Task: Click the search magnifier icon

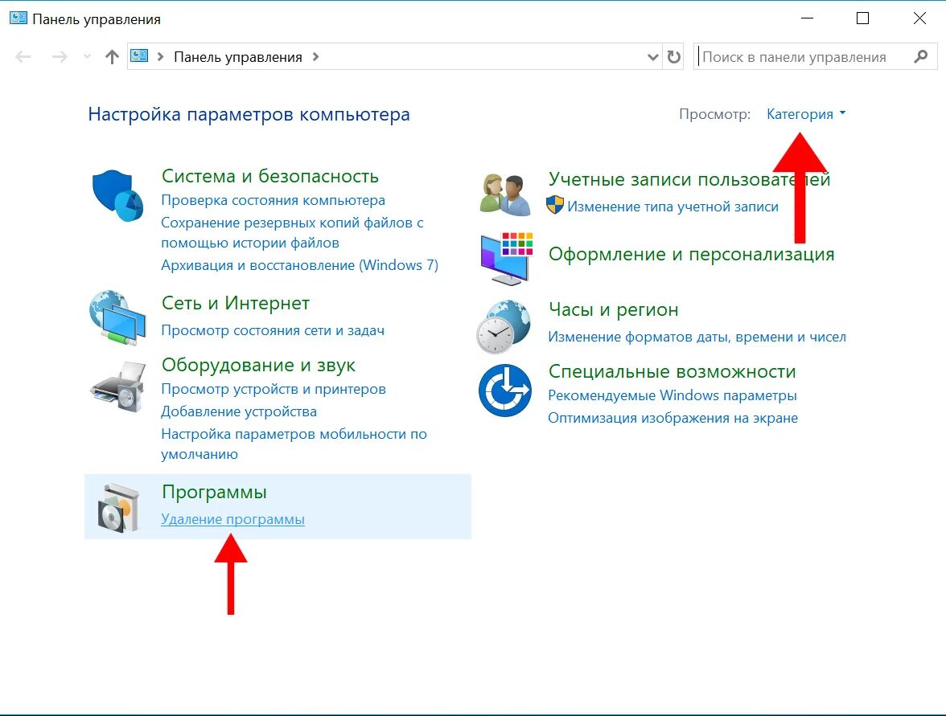Action: pyautogui.click(x=920, y=56)
